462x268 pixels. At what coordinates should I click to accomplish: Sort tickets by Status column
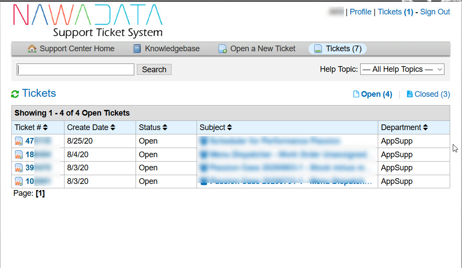point(153,127)
